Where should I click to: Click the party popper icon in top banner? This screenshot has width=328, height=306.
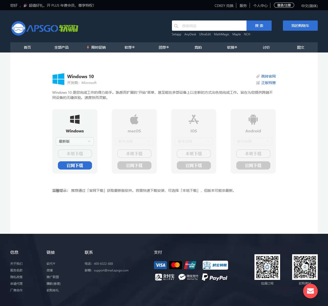[25, 5]
